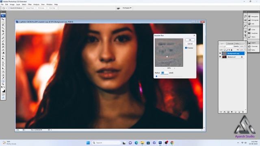The height and width of the screenshot is (146, 260).
Task: Open the Histogram panel from dock
Action: [x=253, y=20]
